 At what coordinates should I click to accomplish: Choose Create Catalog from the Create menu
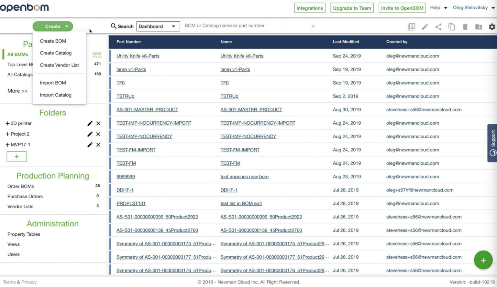55,53
